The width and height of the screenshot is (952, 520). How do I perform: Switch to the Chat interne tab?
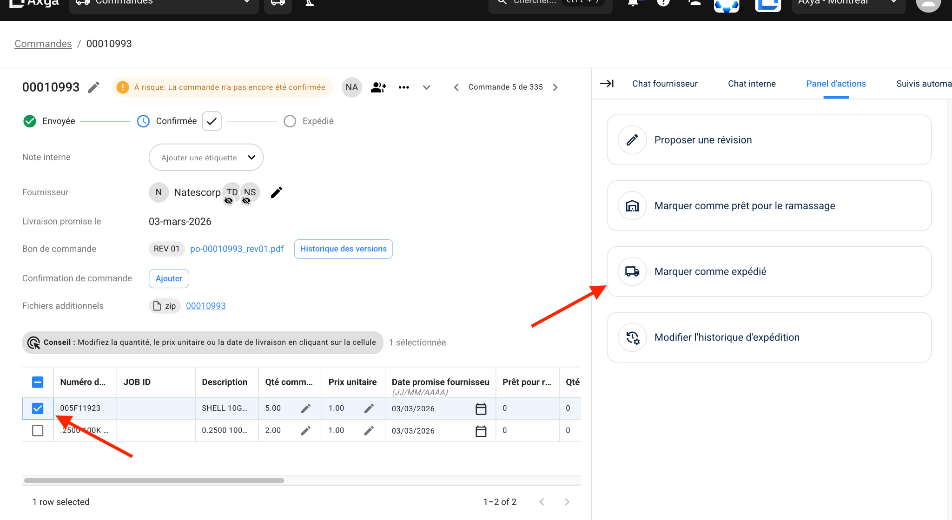752,84
